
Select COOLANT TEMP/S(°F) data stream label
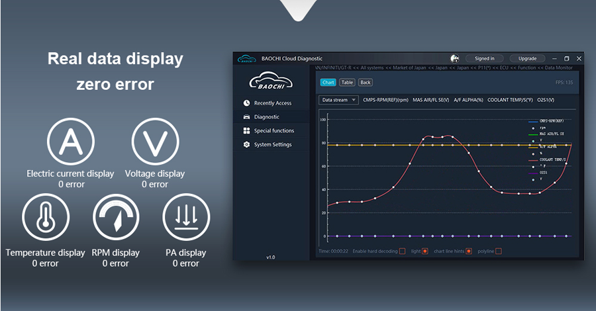point(510,100)
